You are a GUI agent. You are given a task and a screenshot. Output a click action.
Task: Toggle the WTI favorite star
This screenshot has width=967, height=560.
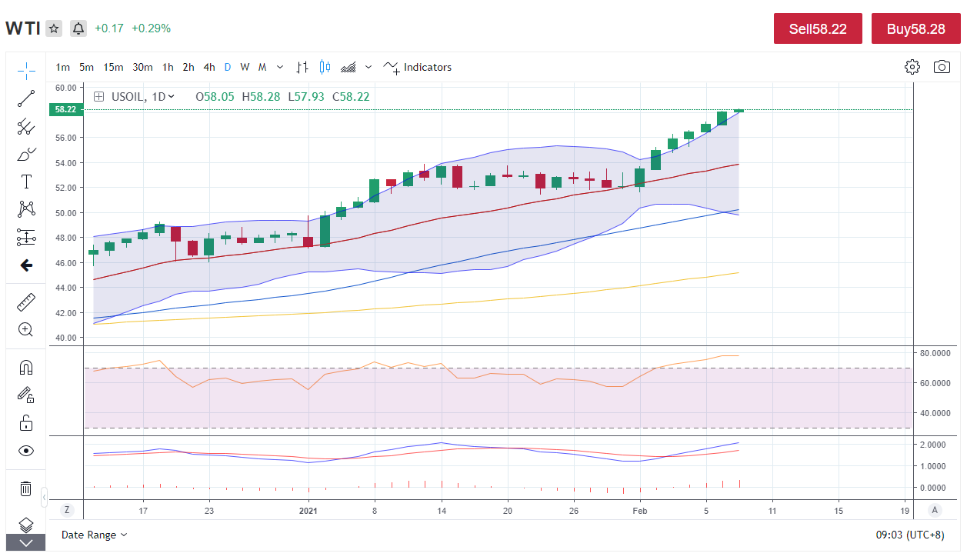pos(54,28)
